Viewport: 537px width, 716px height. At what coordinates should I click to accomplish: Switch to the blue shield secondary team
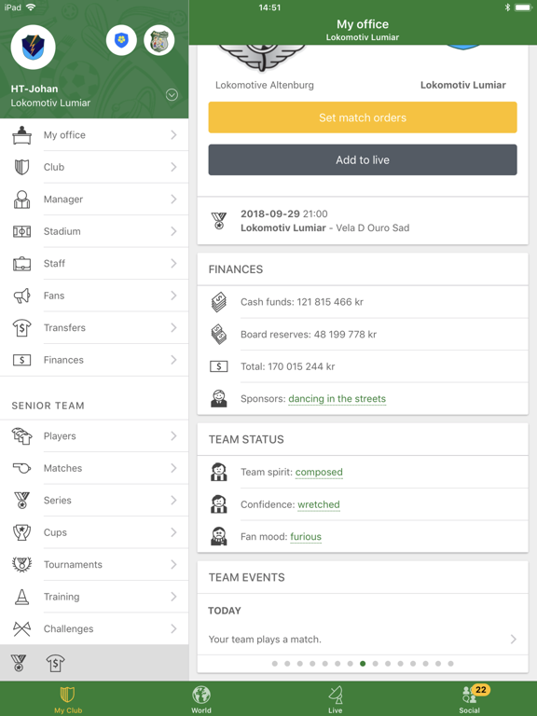121,40
